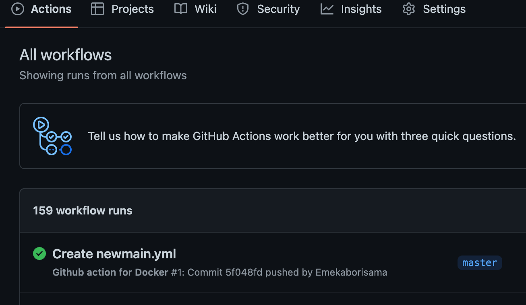Go to the Security tab
The width and height of the screenshot is (526, 305).
tap(278, 9)
